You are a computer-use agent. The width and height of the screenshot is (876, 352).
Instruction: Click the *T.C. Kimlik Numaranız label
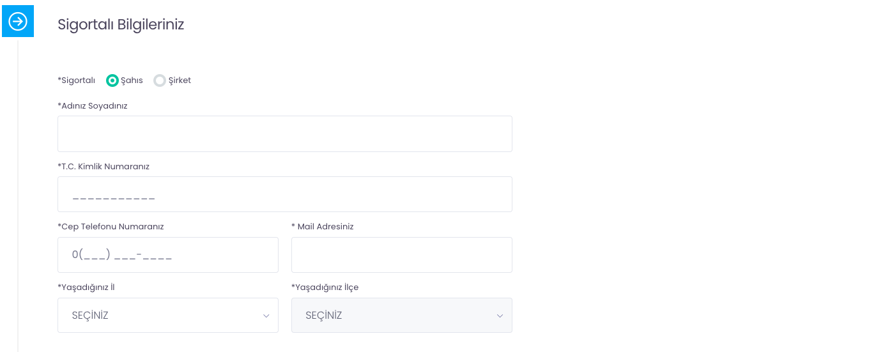click(x=104, y=167)
